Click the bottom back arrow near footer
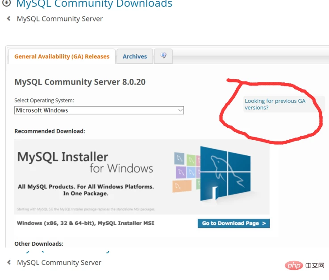Image resolution: width=329 pixels, height=280 pixels. coord(9,262)
